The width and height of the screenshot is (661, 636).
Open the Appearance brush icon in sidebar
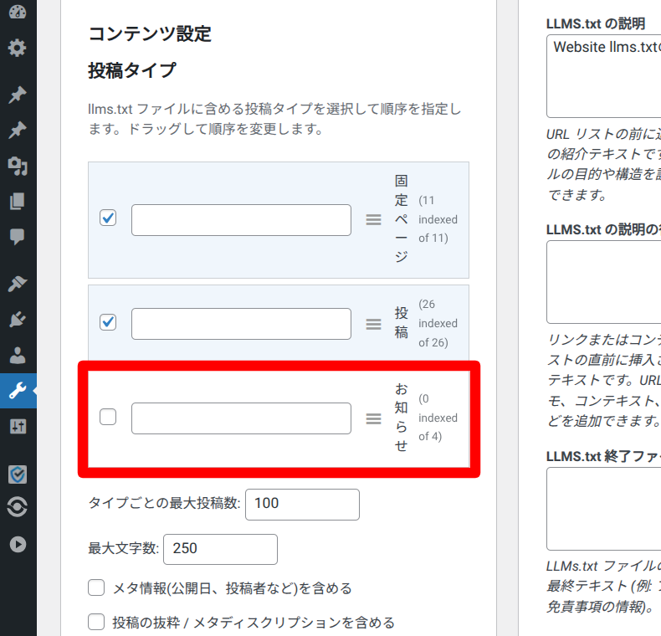tap(18, 284)
